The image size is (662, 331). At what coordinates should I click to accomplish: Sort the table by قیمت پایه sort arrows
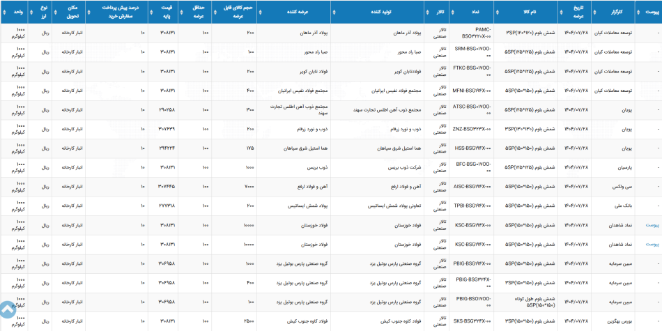pos(151,13)
